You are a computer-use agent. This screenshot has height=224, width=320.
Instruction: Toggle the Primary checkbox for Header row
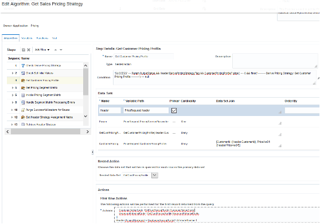[174, 111]
